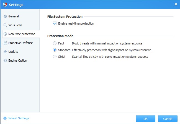Screen dimensions: 180x124
Task: Close the Settings dialog window
Action: pos(176,4)
